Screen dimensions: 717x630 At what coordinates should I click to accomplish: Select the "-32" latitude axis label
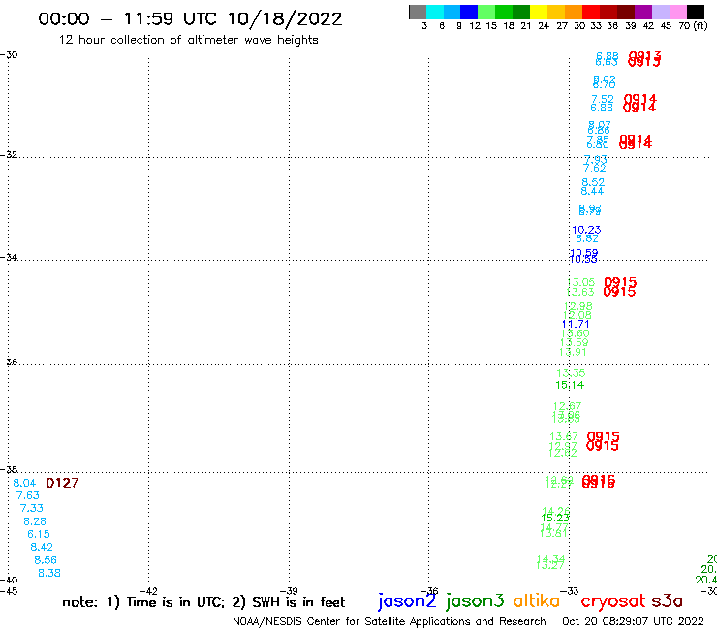tap(9, 155)
